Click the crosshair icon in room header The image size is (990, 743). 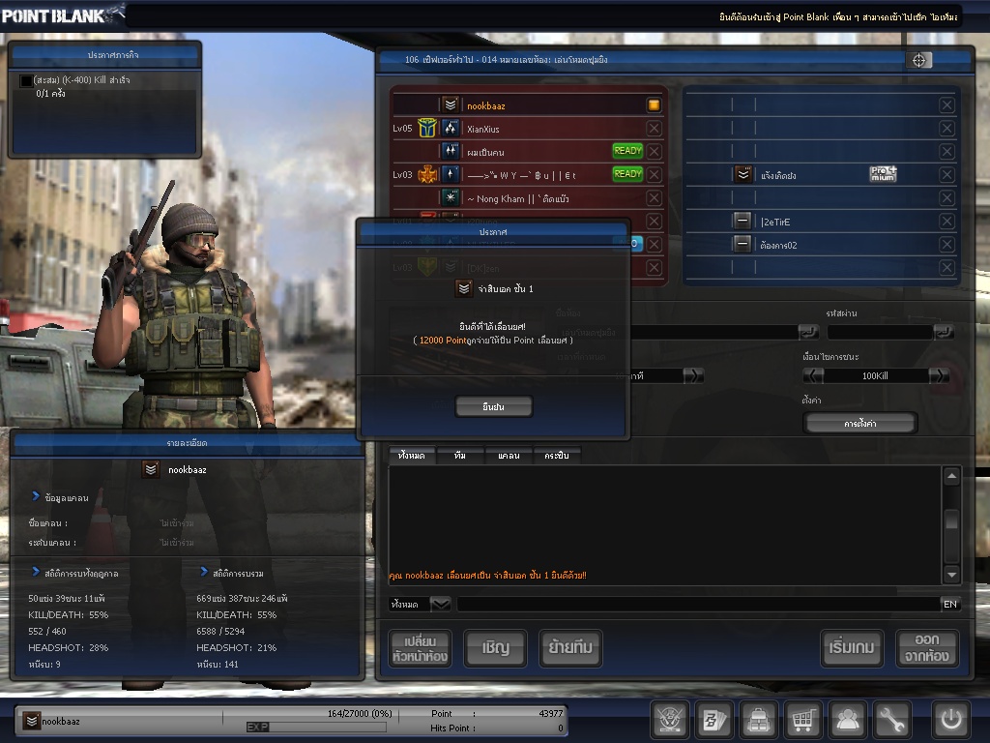tap(918, 60)
